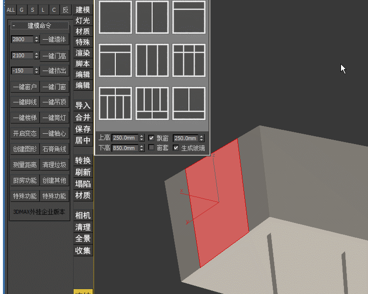368x294 pixels.
Task: Click the 收集 collect button
Action: point(83,250)
